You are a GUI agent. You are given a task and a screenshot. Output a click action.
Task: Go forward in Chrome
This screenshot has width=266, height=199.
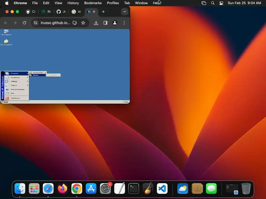click(x=15, y=23)
